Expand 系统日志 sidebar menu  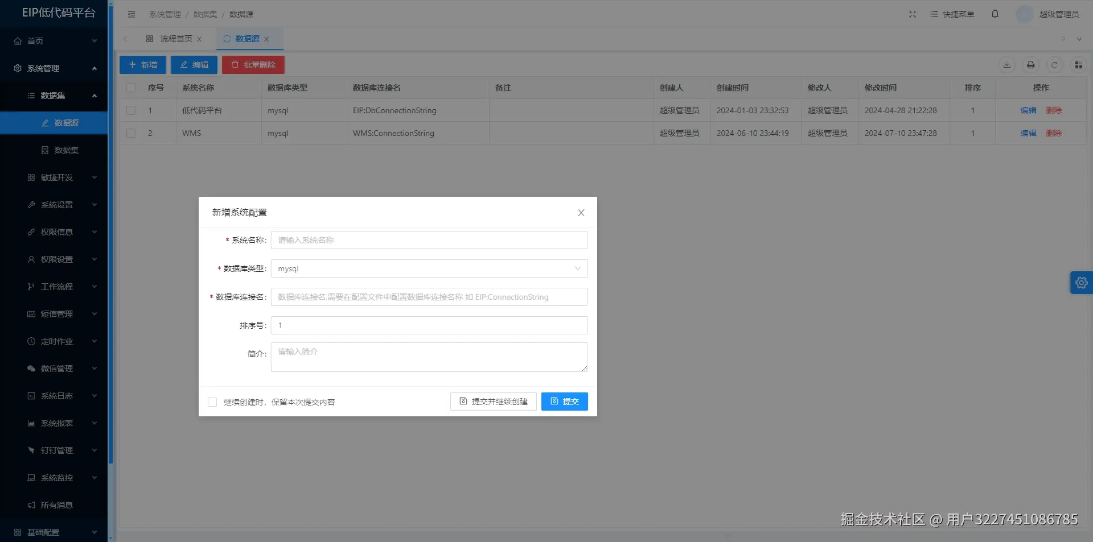coord(54,396)
